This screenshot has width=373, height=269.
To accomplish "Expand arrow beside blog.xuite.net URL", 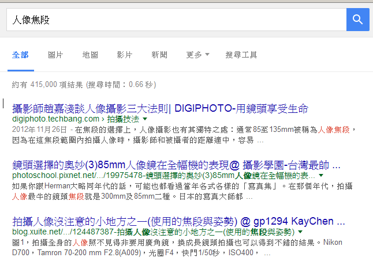I will [300, 232].
